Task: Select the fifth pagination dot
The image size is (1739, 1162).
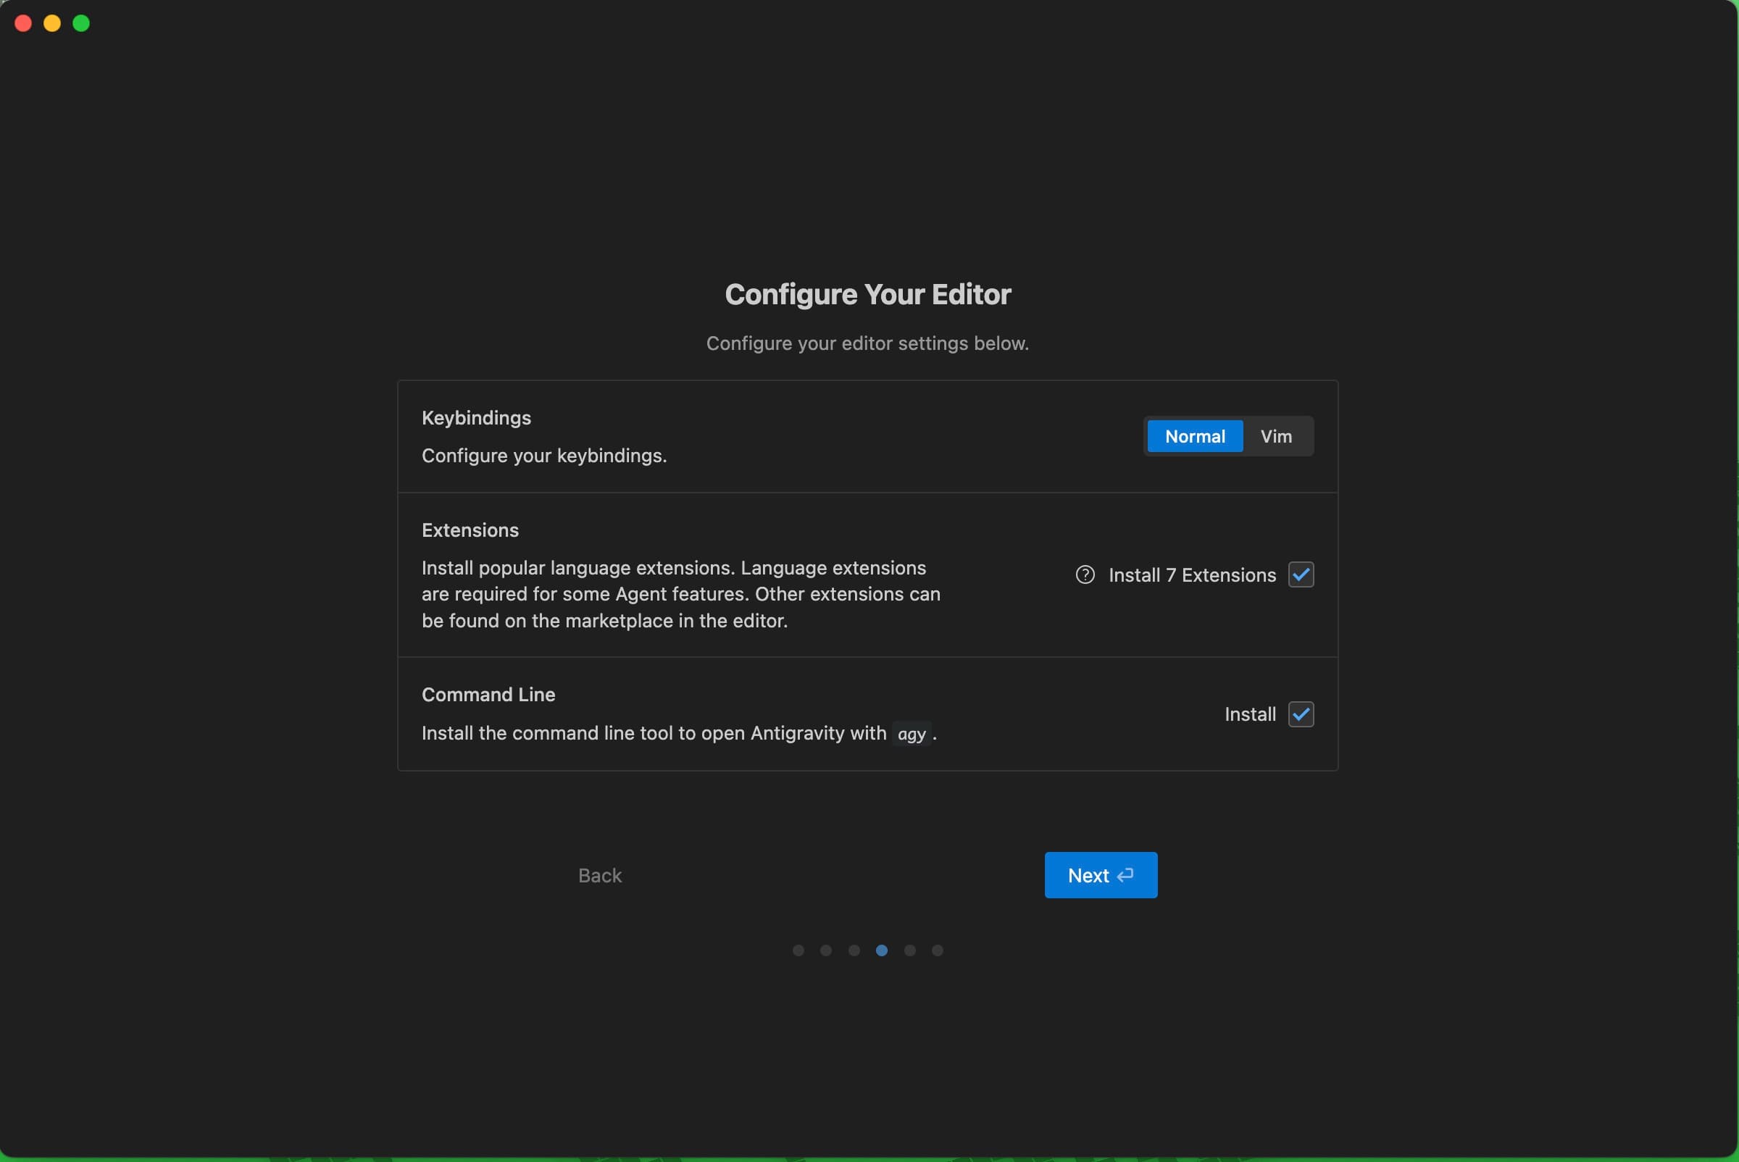Action: click(910, 950)
